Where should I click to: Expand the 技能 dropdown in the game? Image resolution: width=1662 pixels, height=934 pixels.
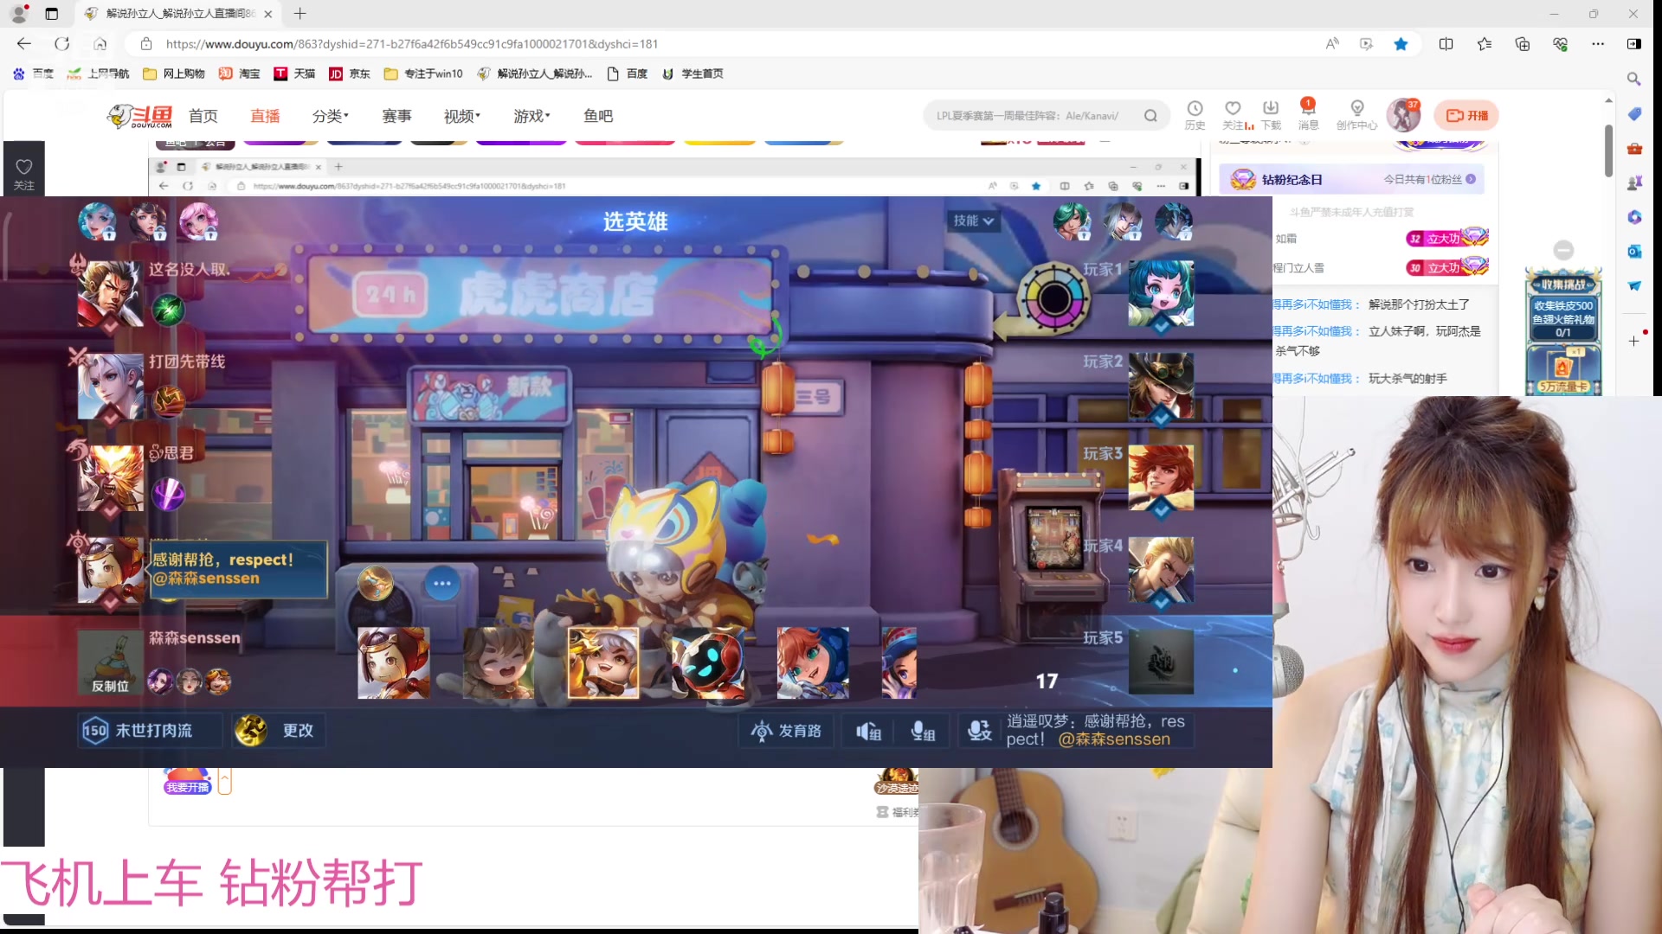[973, 221]
